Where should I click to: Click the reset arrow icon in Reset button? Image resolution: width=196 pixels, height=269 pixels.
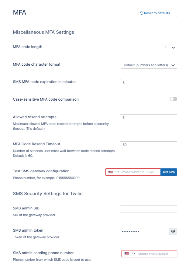click(142, 13)
